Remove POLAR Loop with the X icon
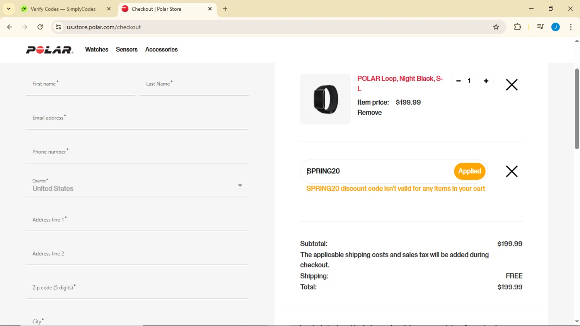Screen dimensions: 580x326 512,85
